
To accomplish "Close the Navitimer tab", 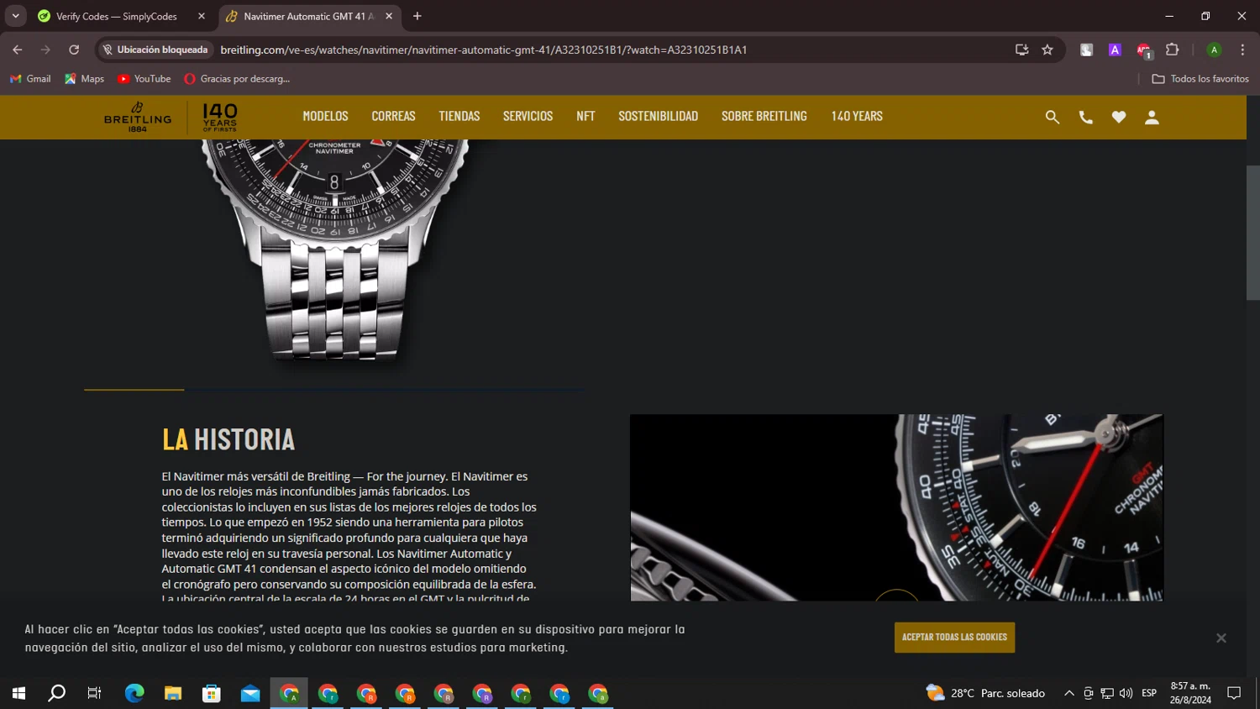I will coord(389,16).
